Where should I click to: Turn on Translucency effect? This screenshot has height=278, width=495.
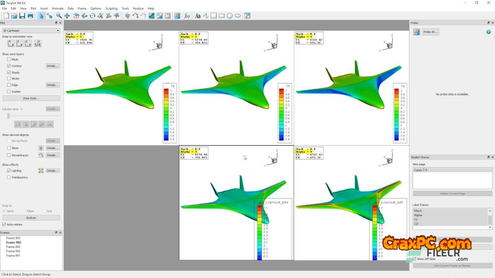(x=9, y=177)
